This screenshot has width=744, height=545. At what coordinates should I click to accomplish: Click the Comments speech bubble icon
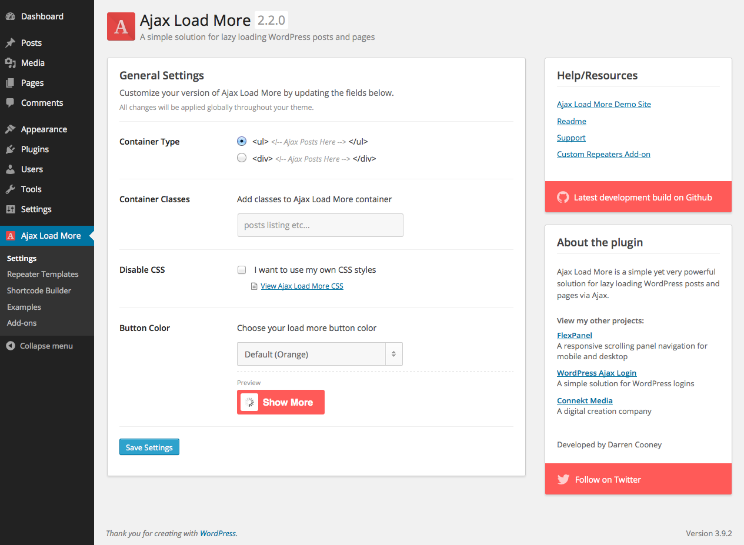pos(10,103)
